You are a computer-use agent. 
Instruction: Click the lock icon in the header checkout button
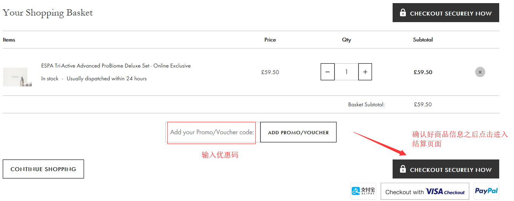pyautogui.click(x=403, y=13)
